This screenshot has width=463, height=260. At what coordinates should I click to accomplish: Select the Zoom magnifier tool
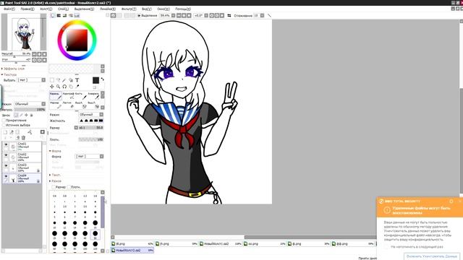click(58, 87)
